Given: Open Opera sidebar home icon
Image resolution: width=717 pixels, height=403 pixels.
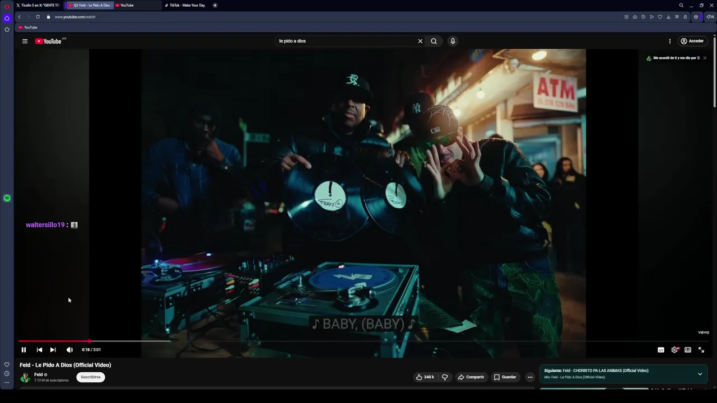Looking at the screenshot, I should click(7, 18).
